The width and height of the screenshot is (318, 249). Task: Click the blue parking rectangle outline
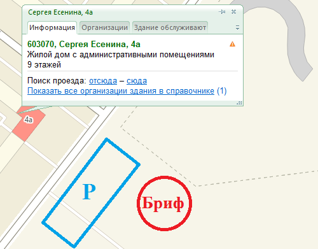click(91, 193)
